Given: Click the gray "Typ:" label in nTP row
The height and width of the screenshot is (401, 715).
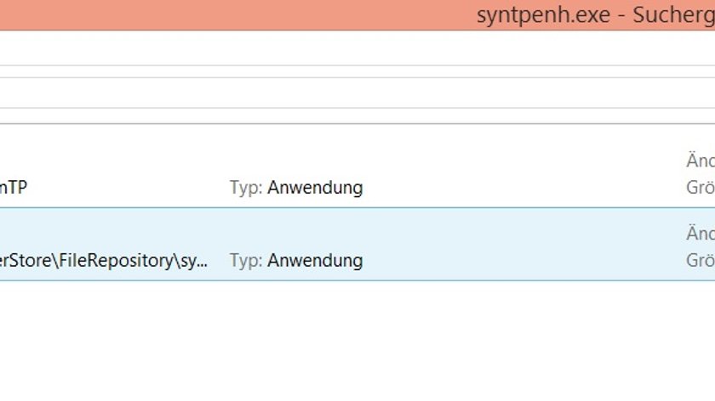Looking at the screenshot, I should 246,188.
